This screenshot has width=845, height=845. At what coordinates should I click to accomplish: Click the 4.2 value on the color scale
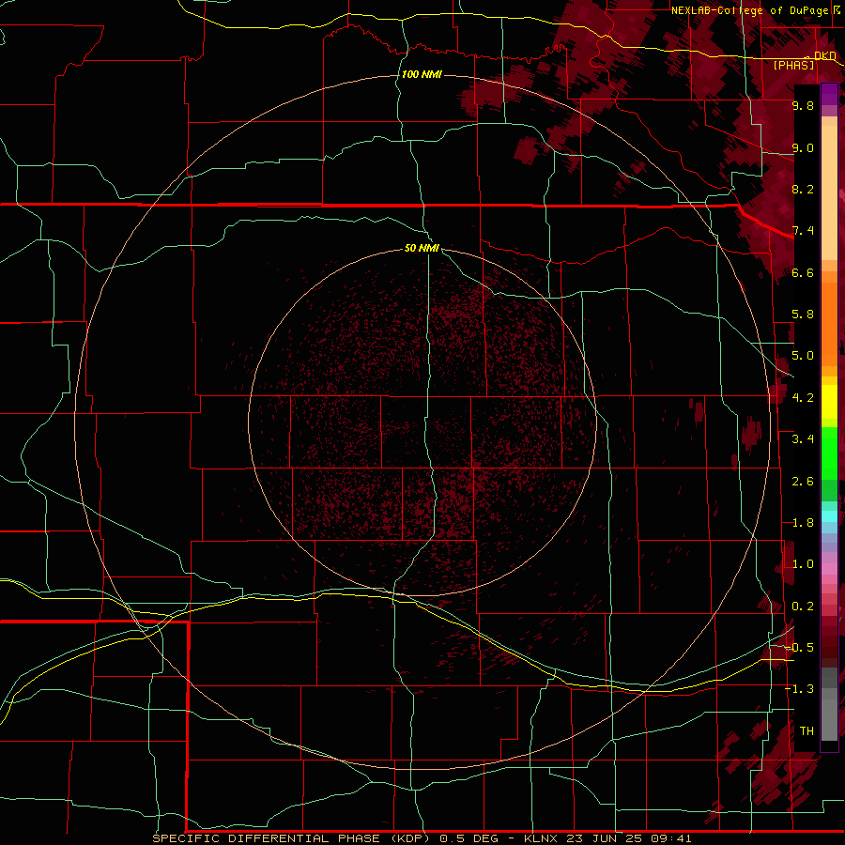(x=803, y=398)
